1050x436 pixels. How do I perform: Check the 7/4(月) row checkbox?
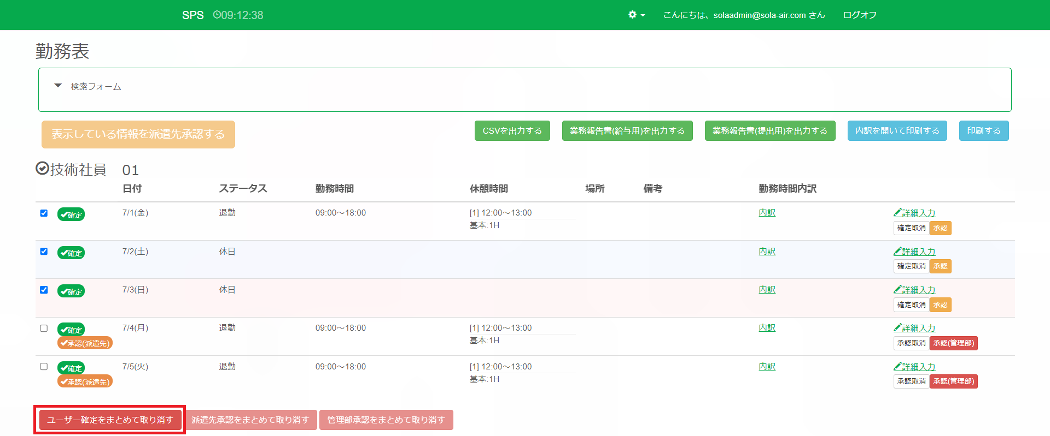44,329
